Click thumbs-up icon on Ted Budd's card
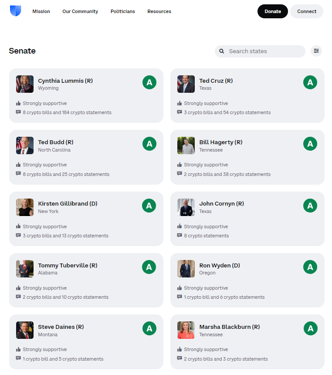The width and height of the screenshot is (332, 375). 18,165
